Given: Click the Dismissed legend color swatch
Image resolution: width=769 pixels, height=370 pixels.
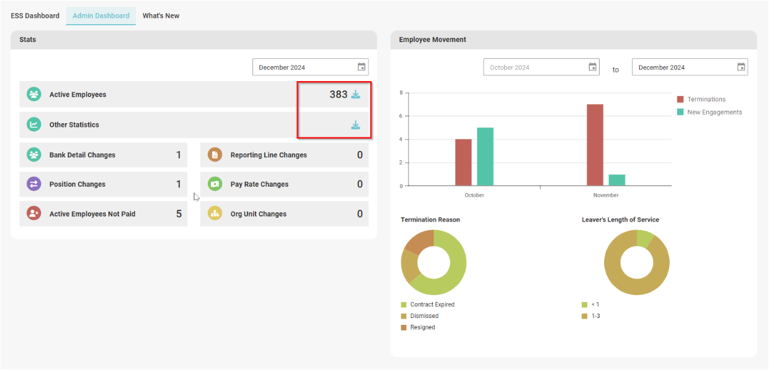Looking at the screenshot, I should pos(404,316).
